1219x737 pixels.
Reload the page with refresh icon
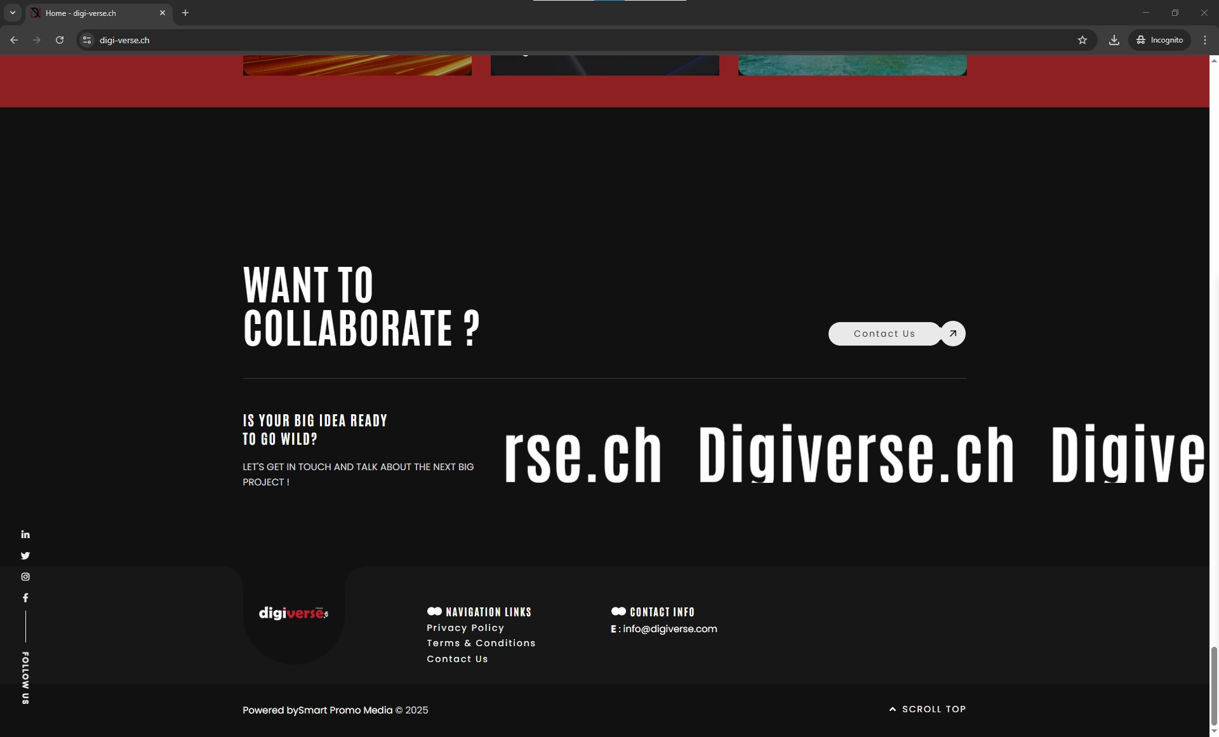click(60, 40)
